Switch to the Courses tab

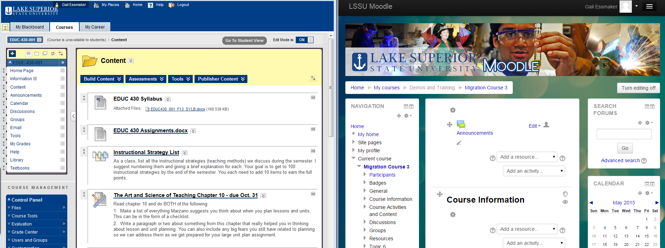(64, 27)
